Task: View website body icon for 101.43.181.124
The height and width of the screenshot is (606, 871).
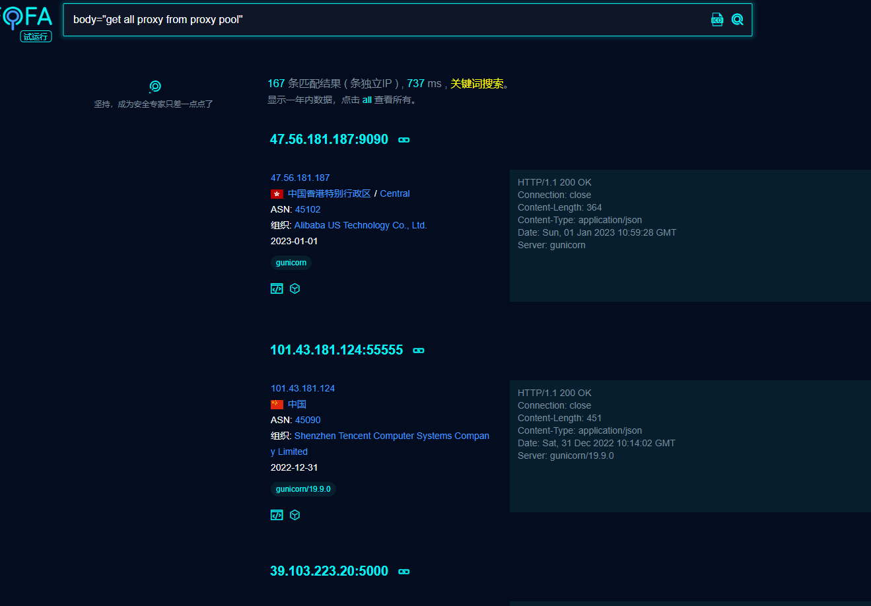Action: coord(277,515)
